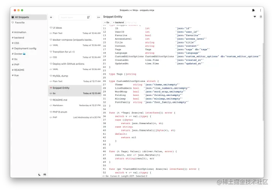Click line 26 type CustomEditorOptions struct
This screenshot has height=191, width=274.
[134, 81]
